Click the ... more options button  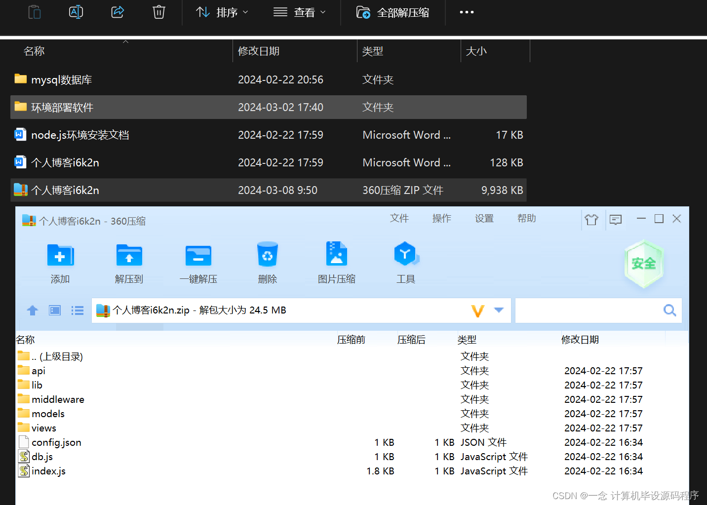tap(466, 12)
